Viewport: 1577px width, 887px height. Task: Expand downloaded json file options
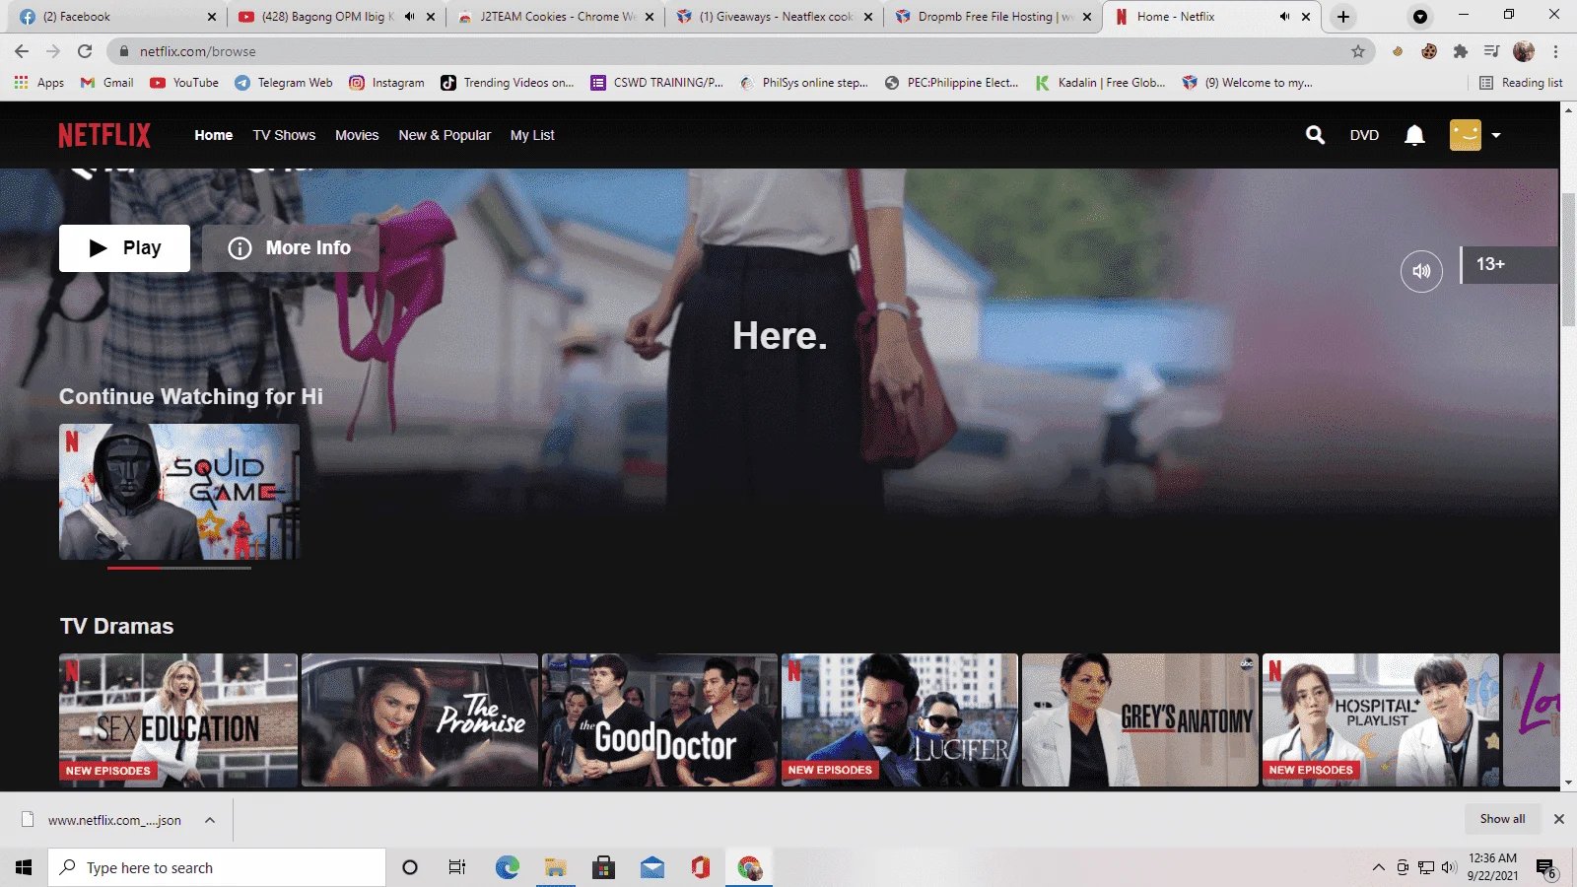click(x=210, y=820)
